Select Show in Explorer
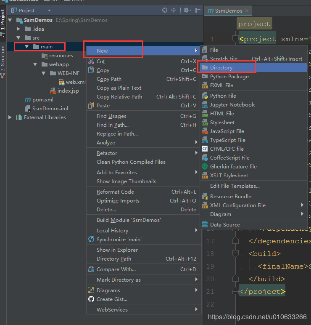Image resolution: width=311 pixels, height=325 pixels. [x=144, y=250]
